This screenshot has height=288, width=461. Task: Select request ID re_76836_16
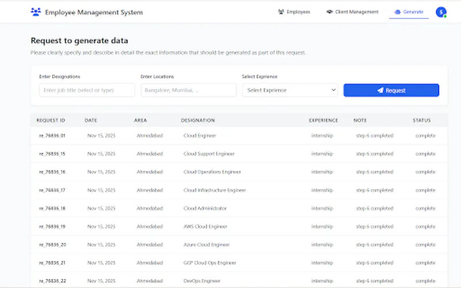52,172
